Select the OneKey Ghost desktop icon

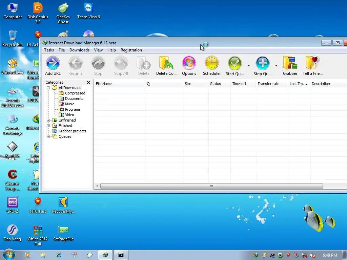click(x=63, y=13)
